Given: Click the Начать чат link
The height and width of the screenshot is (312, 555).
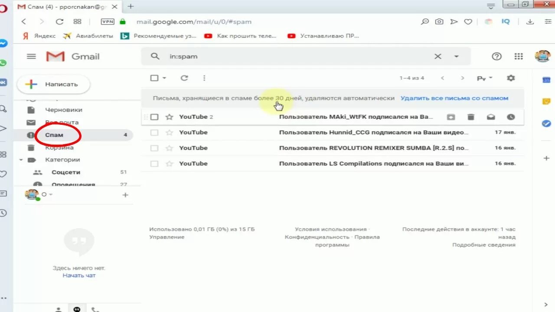Looking at the screenshot, I should tap(79, 275).
